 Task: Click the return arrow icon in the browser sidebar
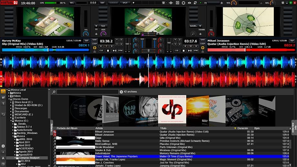(x=3, y=114)
